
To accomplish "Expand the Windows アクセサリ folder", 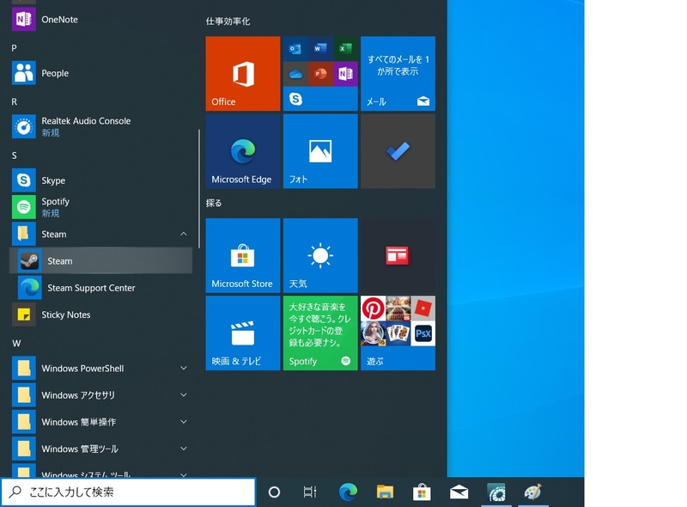I will [100, 395].
